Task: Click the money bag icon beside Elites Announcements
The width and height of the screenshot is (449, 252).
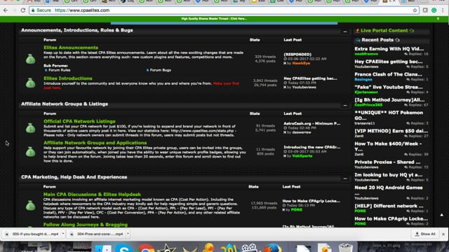Action: point(31,59)
